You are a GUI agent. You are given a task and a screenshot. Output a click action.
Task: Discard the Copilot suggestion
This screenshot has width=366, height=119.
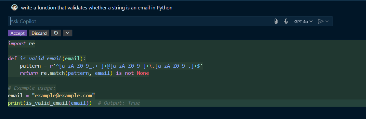(39, 33)
